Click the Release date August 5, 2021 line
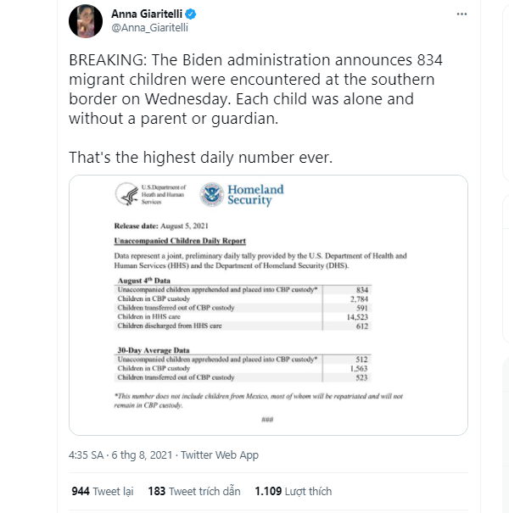 click(x=161, y=226)
